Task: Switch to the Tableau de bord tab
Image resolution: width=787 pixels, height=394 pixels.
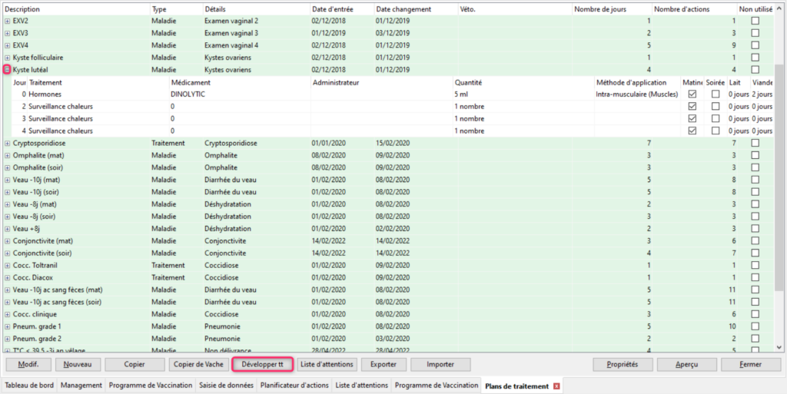Action: 29,386
